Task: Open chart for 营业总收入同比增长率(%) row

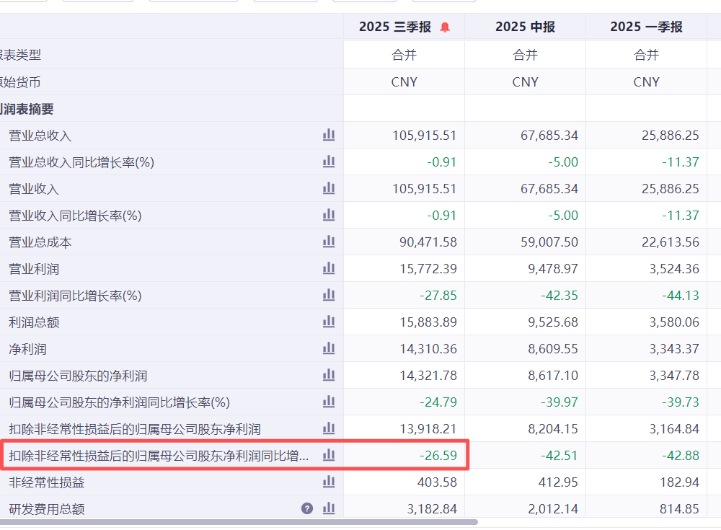Action: click(x=329, y=162)
